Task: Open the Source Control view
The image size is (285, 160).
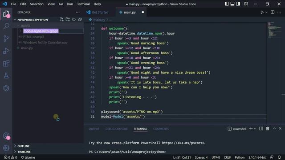Action: [x=6, y=39]
